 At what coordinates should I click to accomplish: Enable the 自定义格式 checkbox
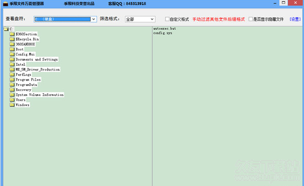(x=167, y=19)
